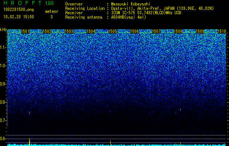Click the 1.1 kHz axis label

click(x=3, y=47)
